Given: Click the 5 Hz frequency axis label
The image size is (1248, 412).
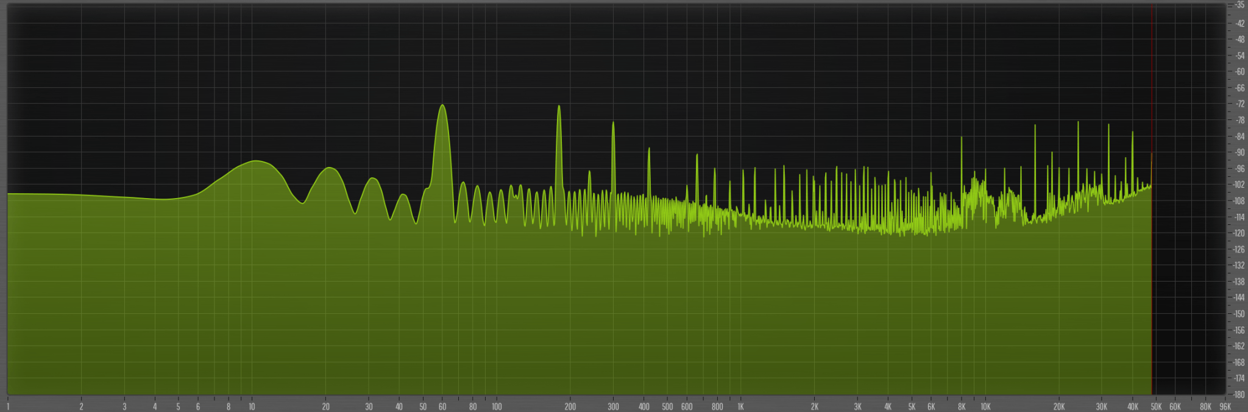Looking at the screenshot, I should pos(179,407).
